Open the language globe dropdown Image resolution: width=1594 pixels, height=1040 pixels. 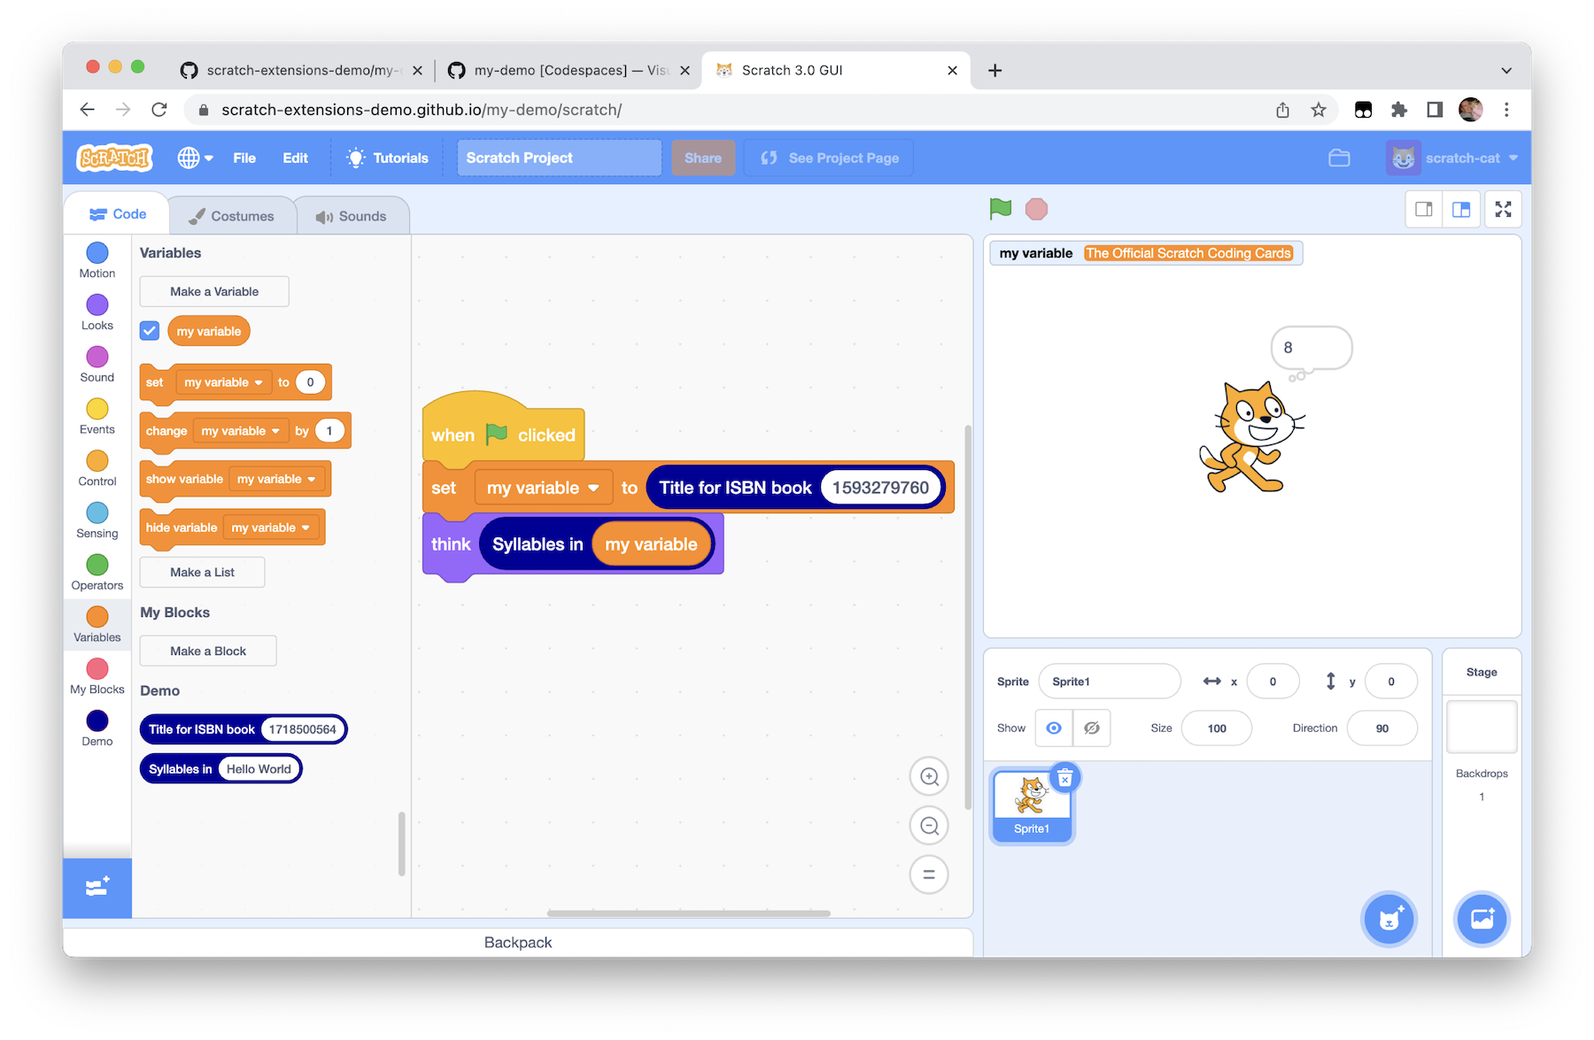[194, 158]
